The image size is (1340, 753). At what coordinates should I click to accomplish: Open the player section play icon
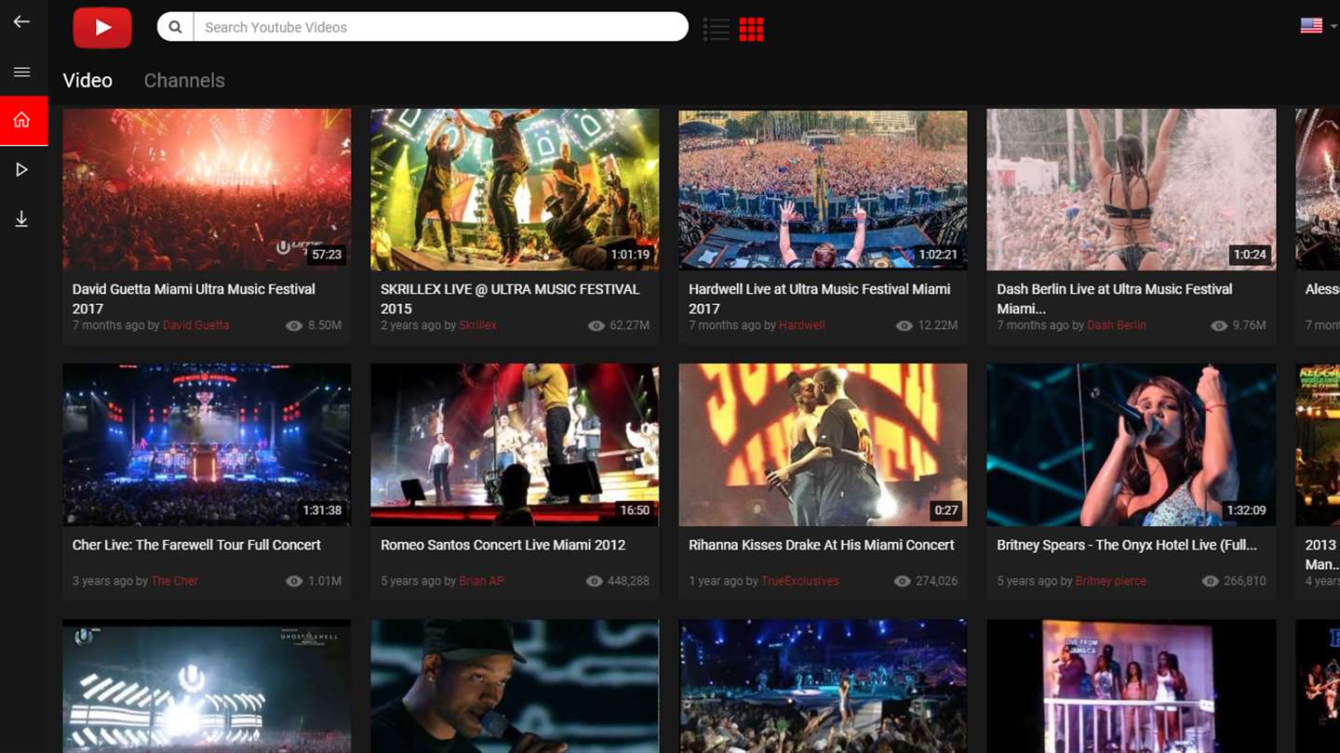22,169
